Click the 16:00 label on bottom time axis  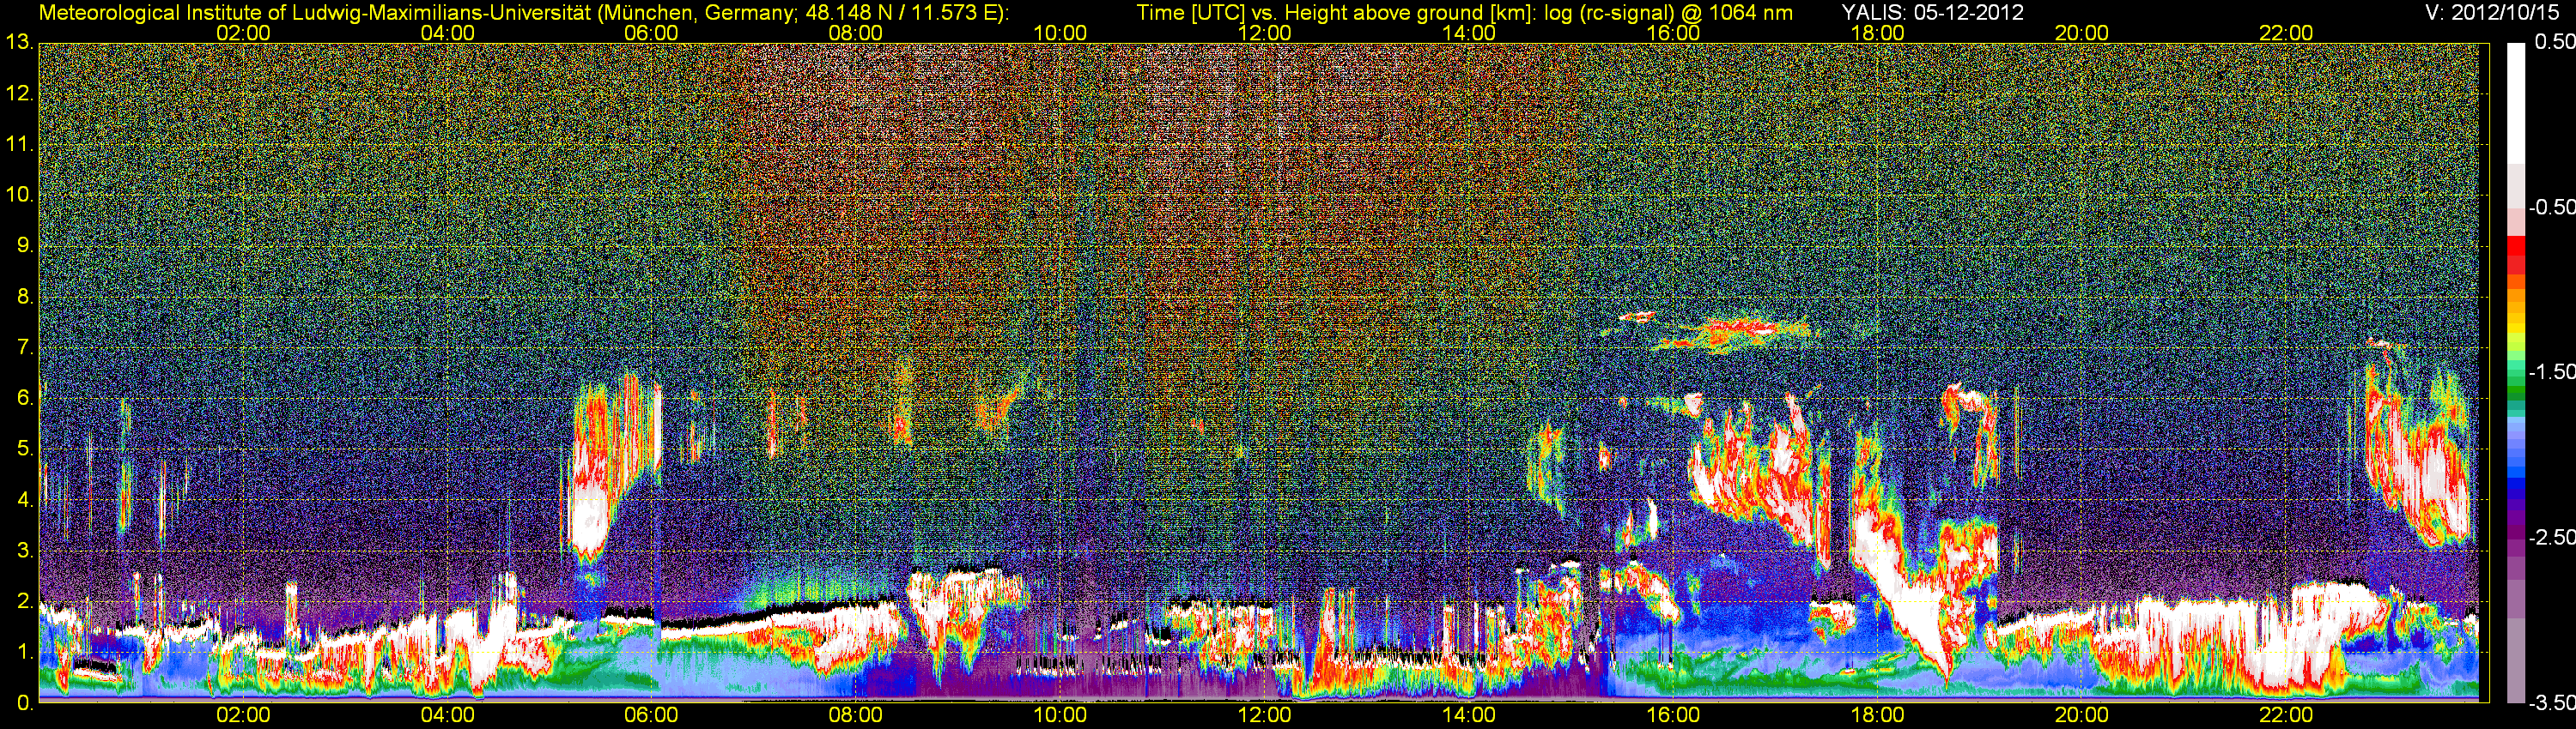[x=1673, y=715]
